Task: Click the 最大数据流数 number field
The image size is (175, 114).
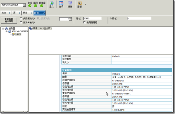Action: pyautogui.click(x=64, y=19)
